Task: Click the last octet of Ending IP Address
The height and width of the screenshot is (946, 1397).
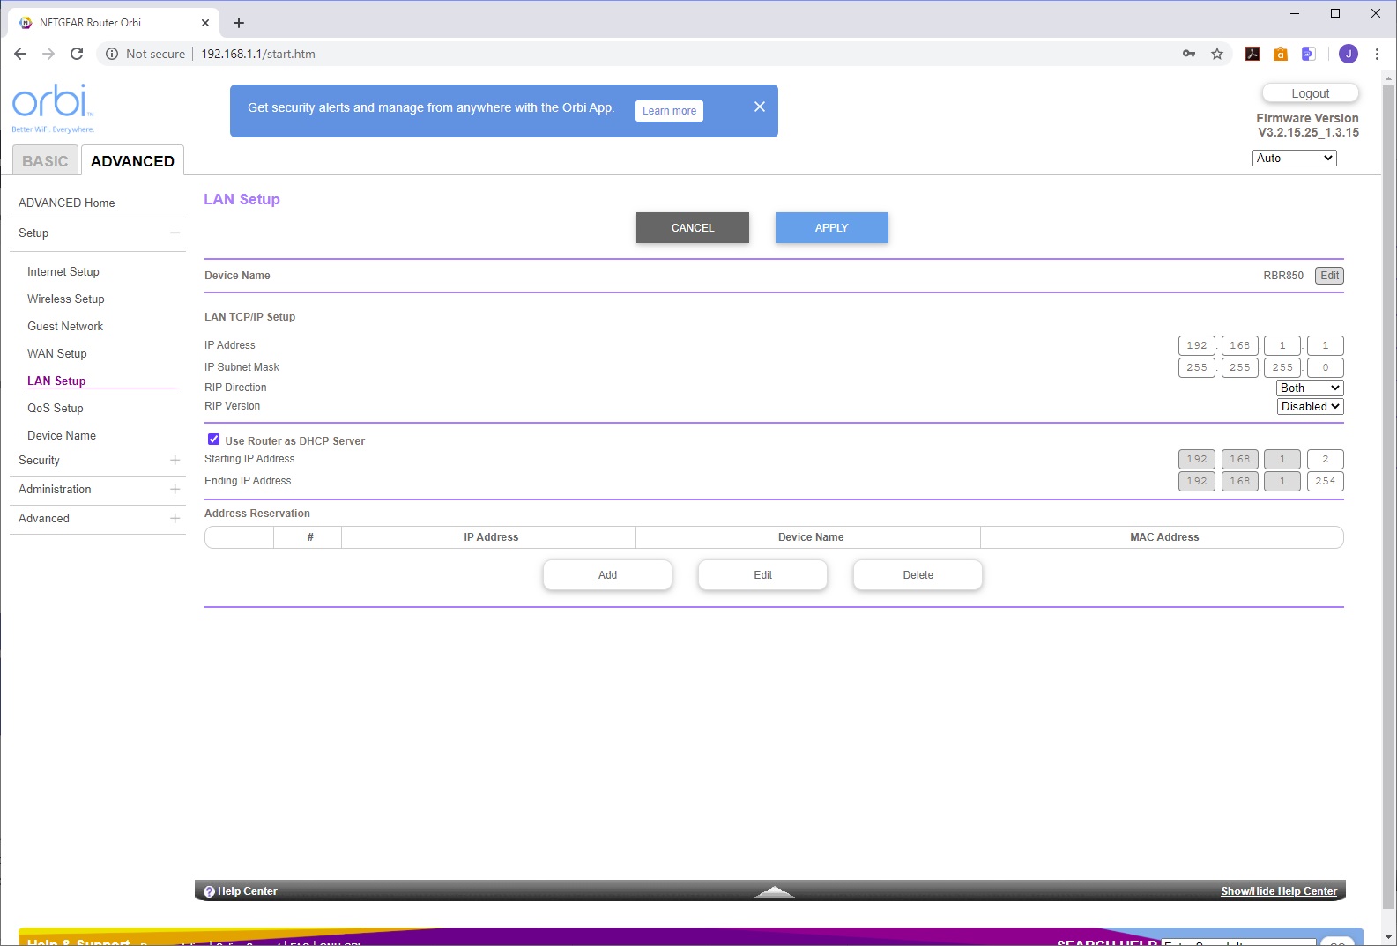Action: pos(1326,481)
